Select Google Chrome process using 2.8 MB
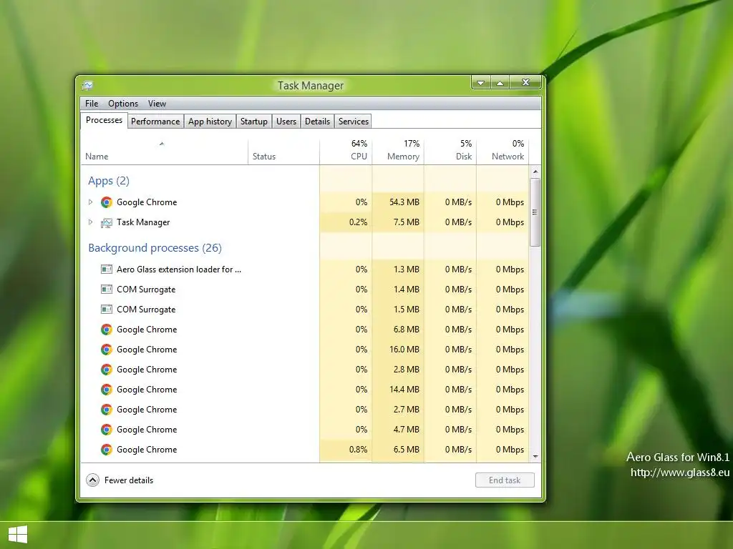 pos(304,370)
